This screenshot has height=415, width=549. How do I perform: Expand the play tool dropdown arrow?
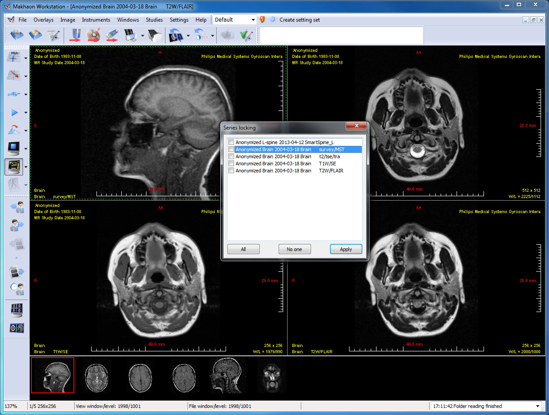(26, 113)
